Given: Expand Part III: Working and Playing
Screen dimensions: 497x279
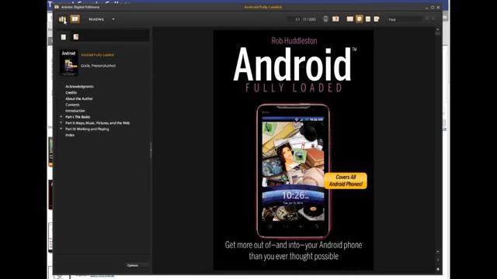Looking at the screenshot, I should (x=61, y=129).
